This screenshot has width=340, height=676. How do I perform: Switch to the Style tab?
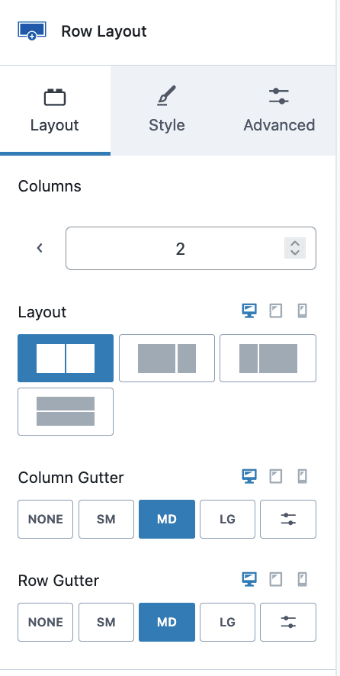(x=167, y=111)
